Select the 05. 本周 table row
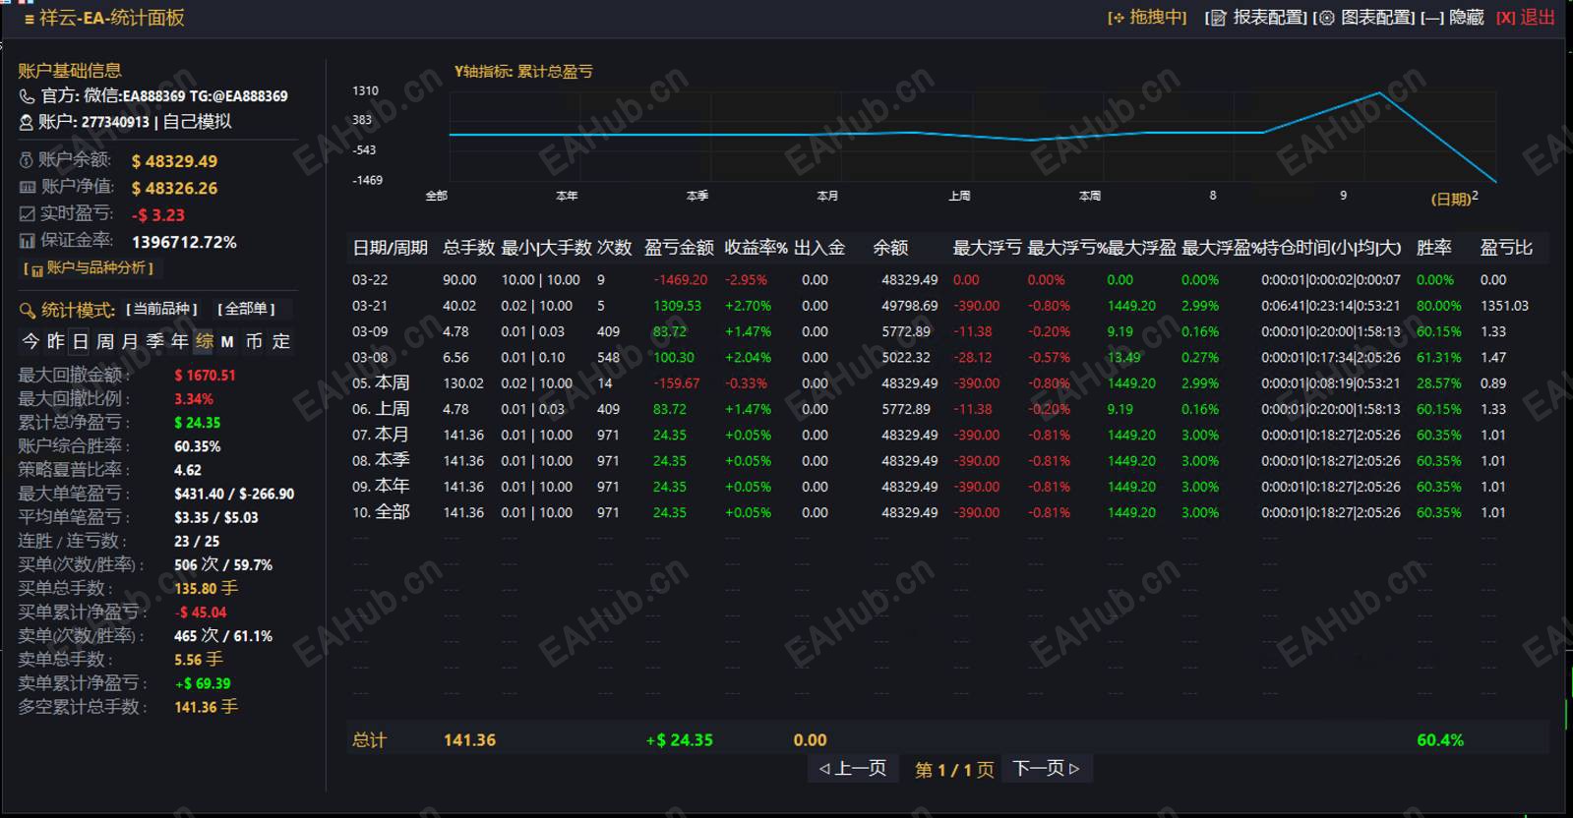This screenshot has height=818, width=1573. pyautogui.click(x=949, y=383)
